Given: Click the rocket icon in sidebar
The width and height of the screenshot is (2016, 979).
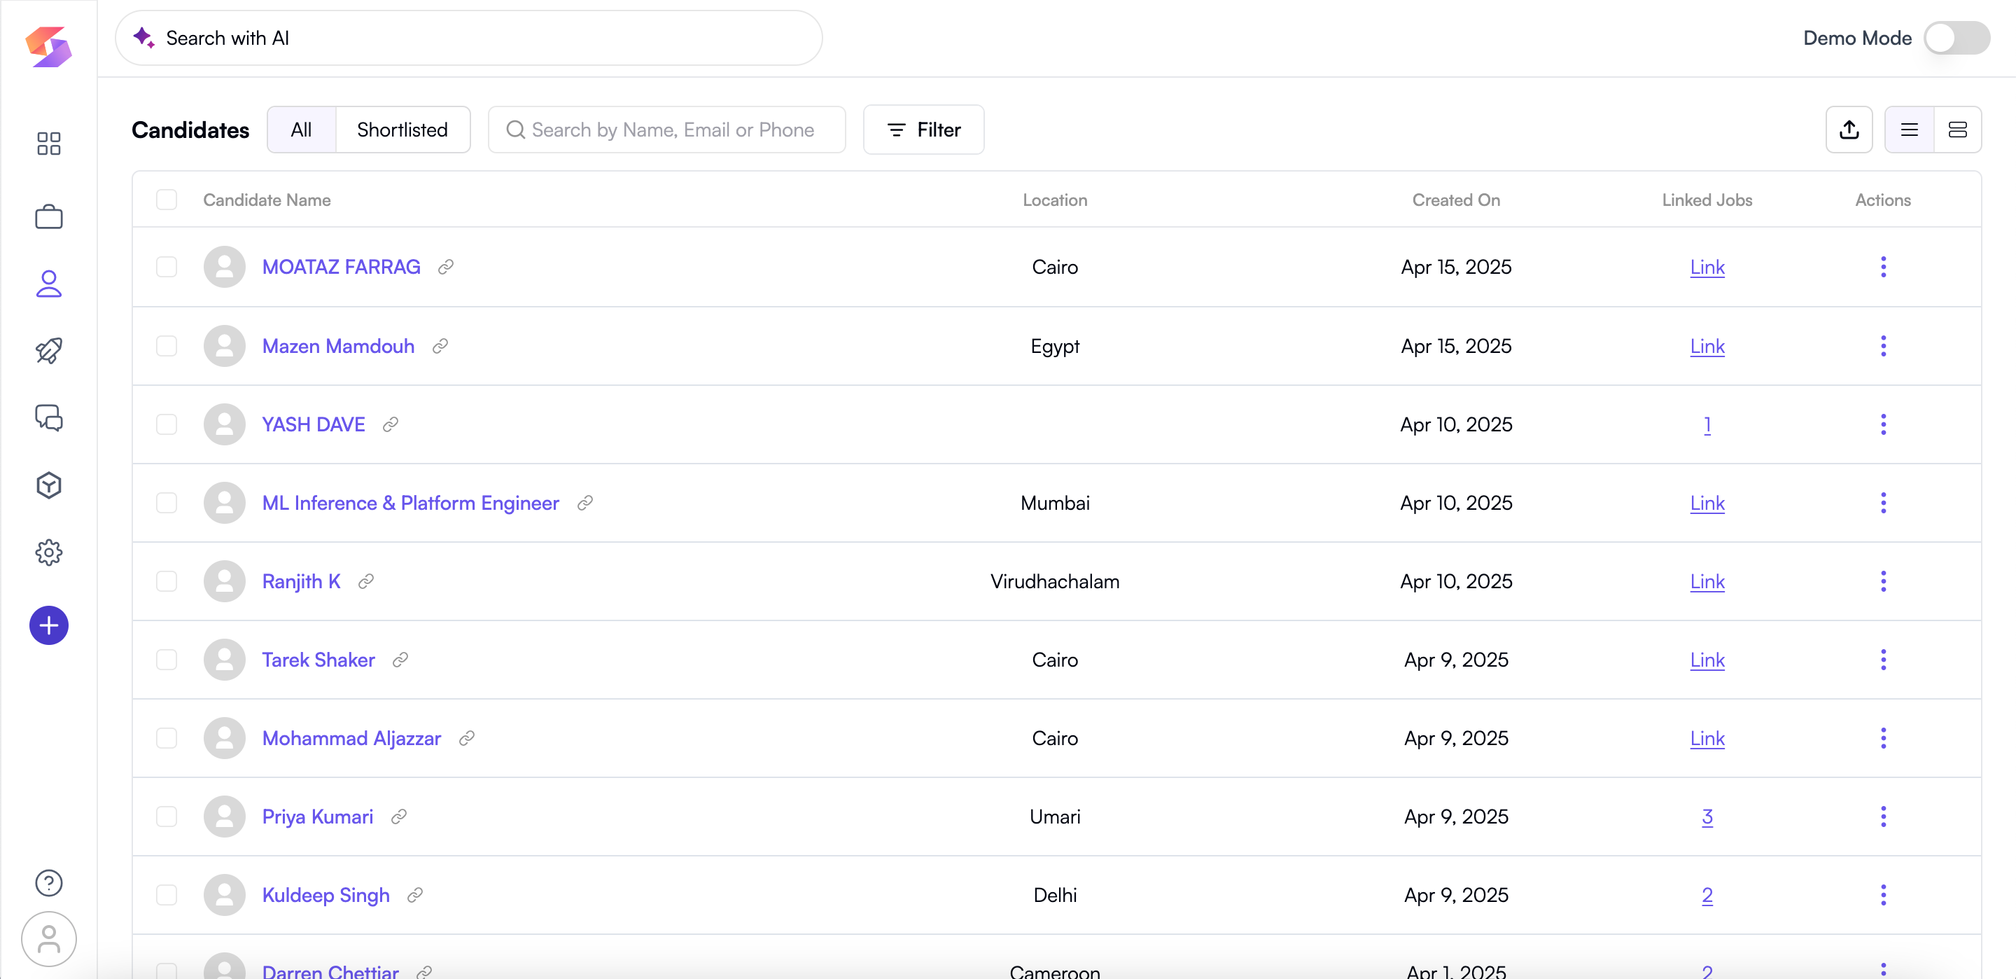Looking at the screenshot, I should pyautogui.click(x=48, y=351).
